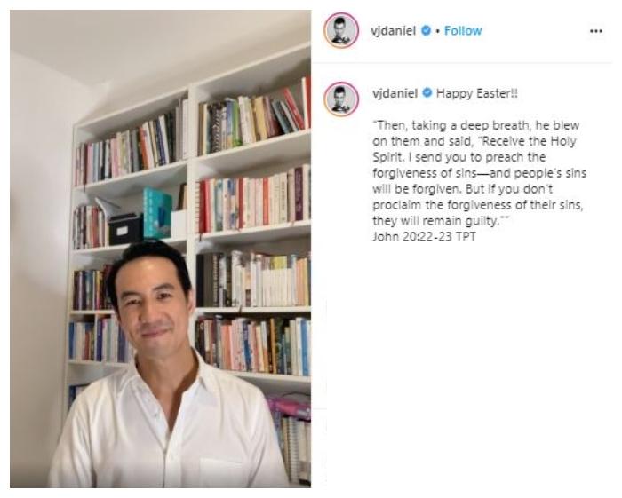Click the teal book on the bookshelf
Screen dimensions: 622x498
coord(157,213)
